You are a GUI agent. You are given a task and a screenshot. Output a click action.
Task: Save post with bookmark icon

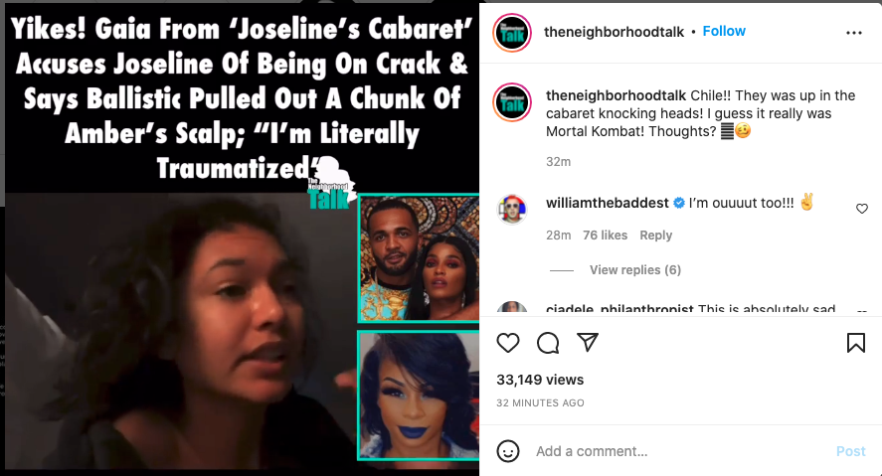point(855,343)
